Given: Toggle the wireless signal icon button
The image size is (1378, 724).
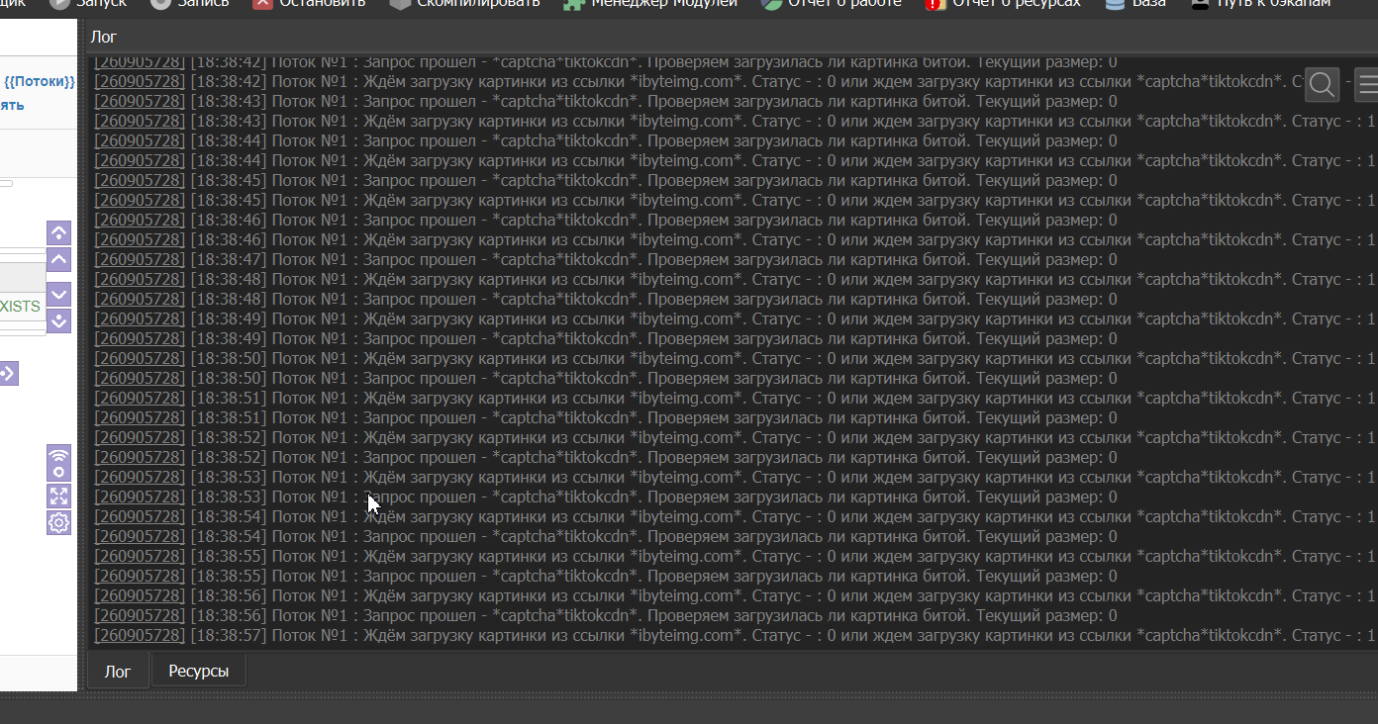Looking at the screenshot, I should 58,463.
